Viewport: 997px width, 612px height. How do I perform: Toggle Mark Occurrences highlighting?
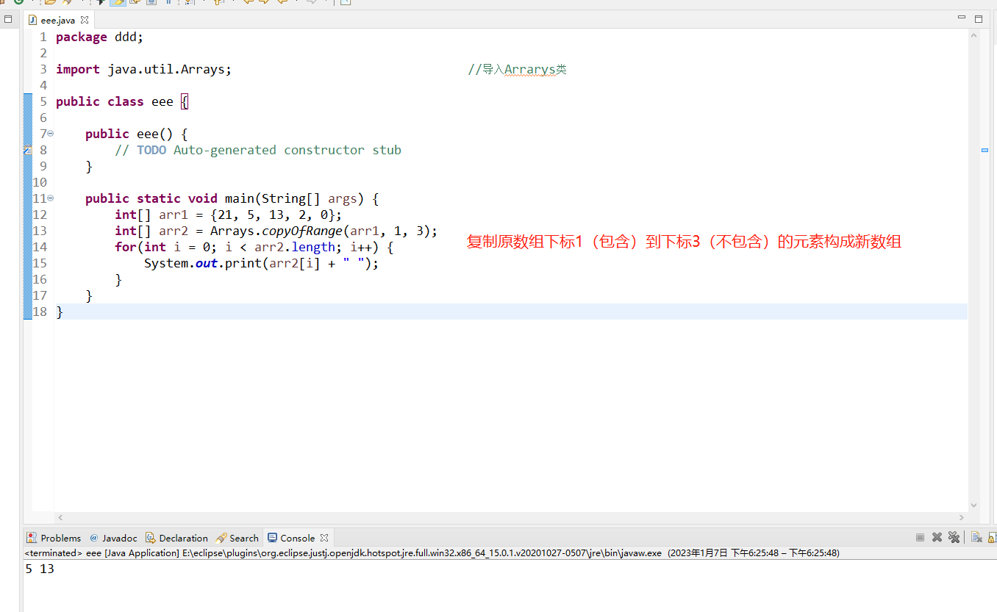point(118,3)
